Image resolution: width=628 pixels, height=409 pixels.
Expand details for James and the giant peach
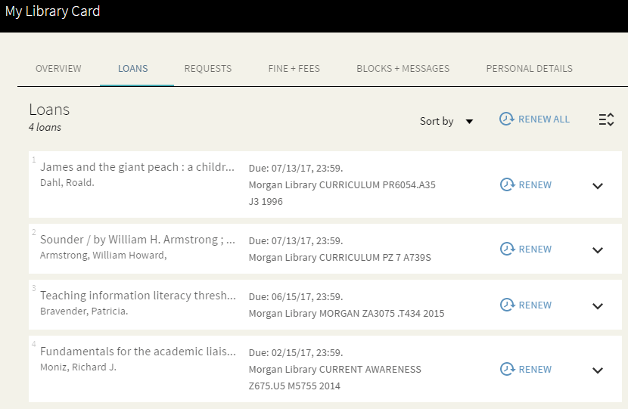[598, 186]
